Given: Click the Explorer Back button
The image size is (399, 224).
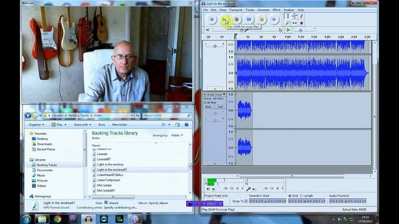Looking at the screenshot, I should (x=28, y=116).
